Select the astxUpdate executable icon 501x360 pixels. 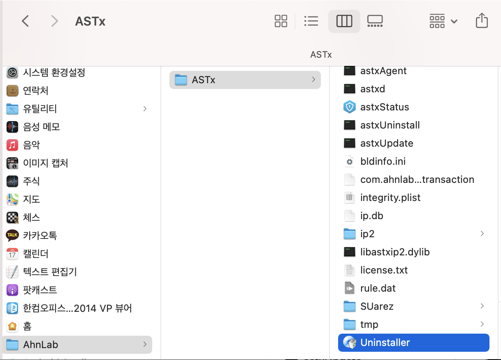click(349, 143)
